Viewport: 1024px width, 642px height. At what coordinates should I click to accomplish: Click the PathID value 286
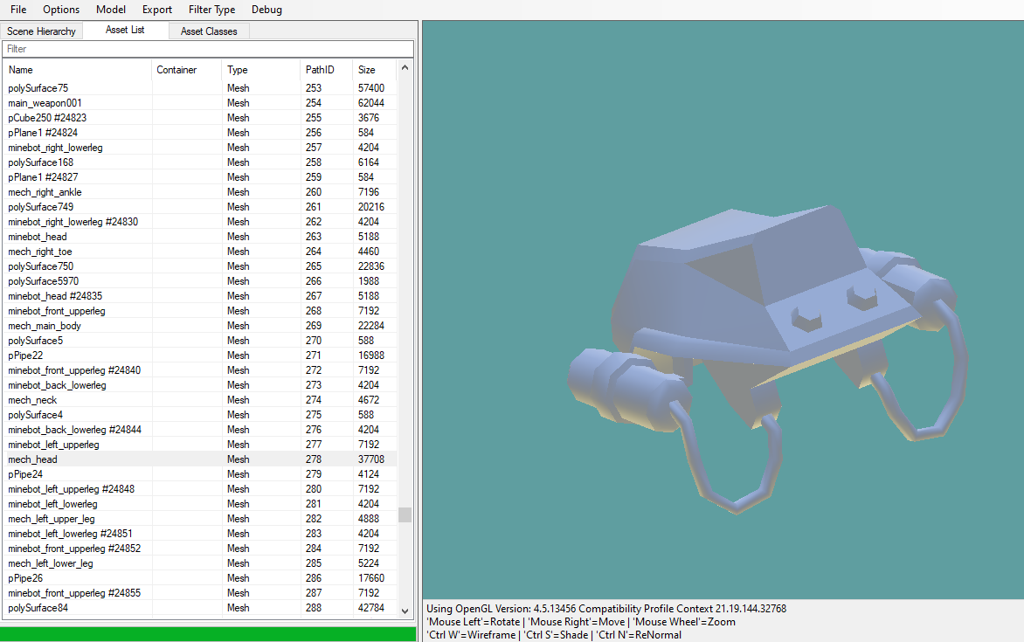point(314,578)
